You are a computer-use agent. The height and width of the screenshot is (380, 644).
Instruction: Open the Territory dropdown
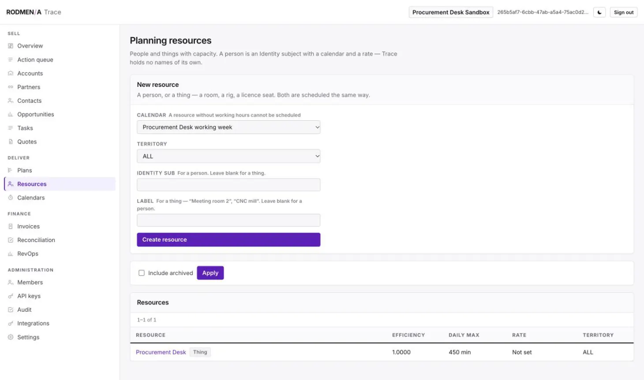click(x=228, y=156)
